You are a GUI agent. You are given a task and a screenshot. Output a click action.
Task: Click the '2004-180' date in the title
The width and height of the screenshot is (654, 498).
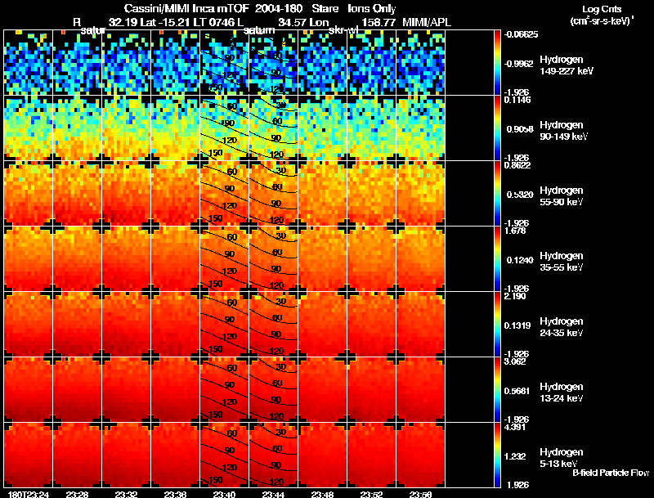click(279, 9)
